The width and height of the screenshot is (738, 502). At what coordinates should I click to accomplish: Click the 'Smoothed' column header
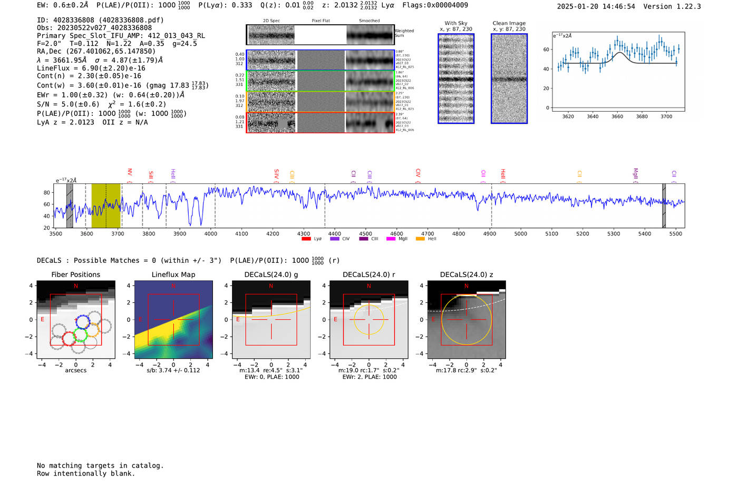coord(370,21)
